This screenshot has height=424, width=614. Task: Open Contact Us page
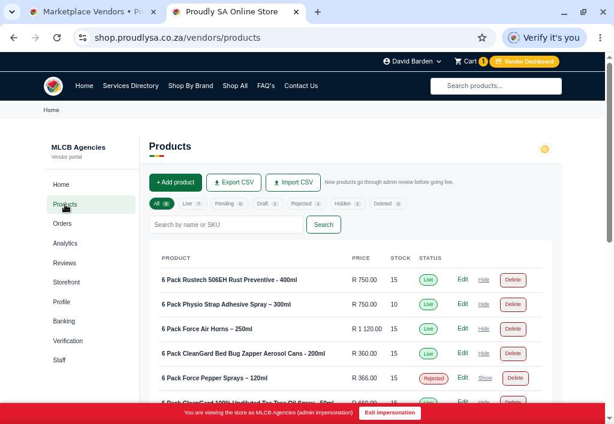click(x=301, y=86)
